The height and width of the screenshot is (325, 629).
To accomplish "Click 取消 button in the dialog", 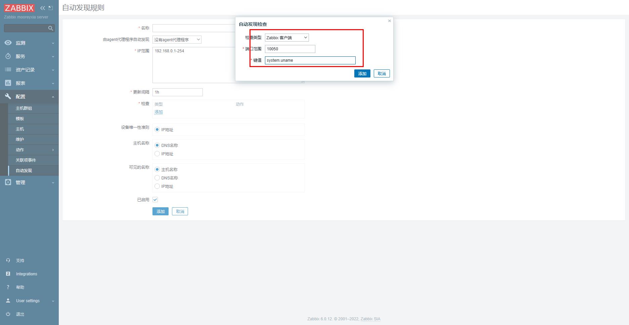I will pyautogui.click(x=382, y=73).
